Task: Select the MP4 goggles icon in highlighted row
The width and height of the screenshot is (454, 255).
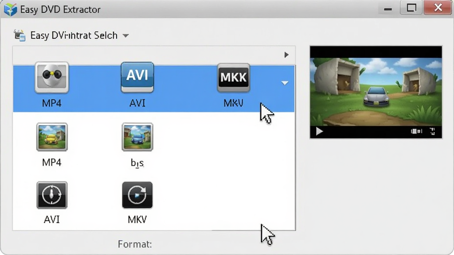Action: [x=52, y=77]
